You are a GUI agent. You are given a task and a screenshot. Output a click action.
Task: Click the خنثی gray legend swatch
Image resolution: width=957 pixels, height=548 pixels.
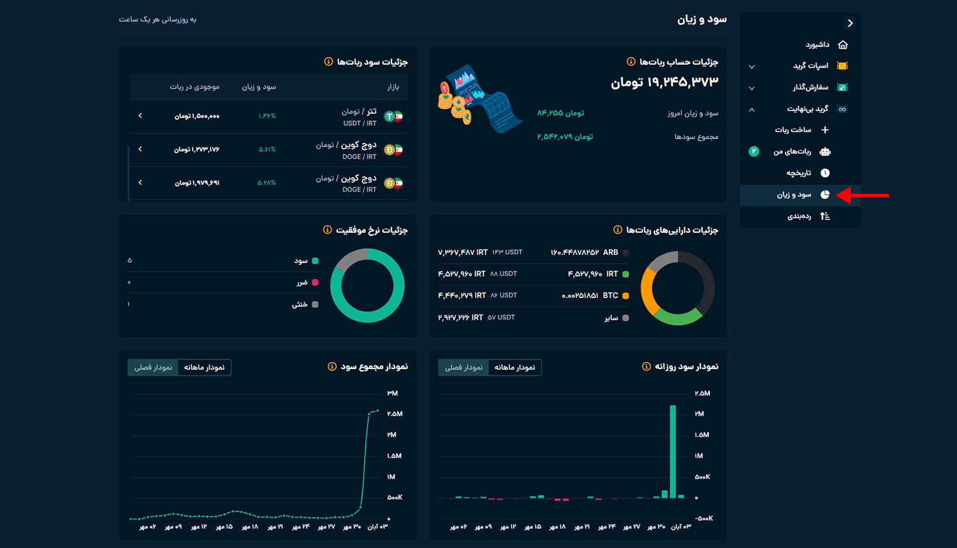(x=315, y=304)
